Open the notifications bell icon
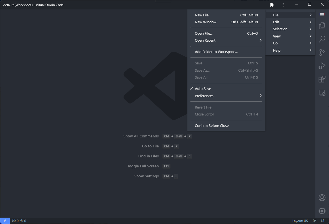Screen dimensions: 329x224 323,221
